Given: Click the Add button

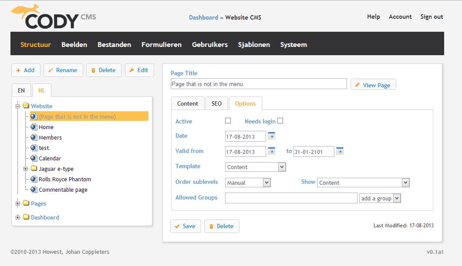Looking at the screenshot, I should click(26, 70).
